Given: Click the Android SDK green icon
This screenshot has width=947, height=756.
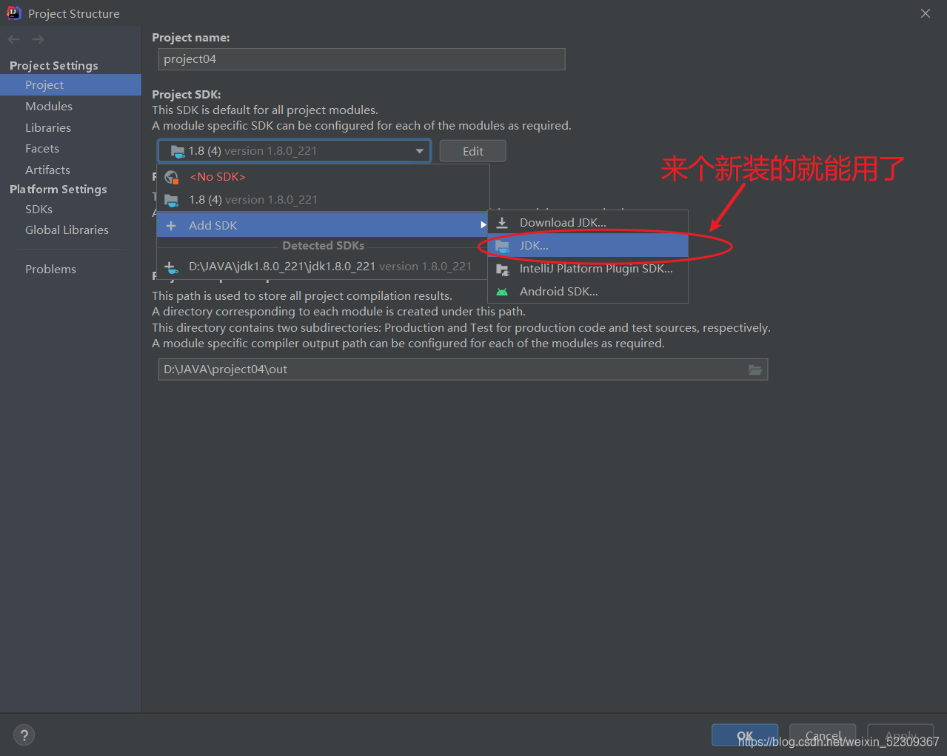Looking at the screenshot, I should pyautogui.click(x=502, y=291).
